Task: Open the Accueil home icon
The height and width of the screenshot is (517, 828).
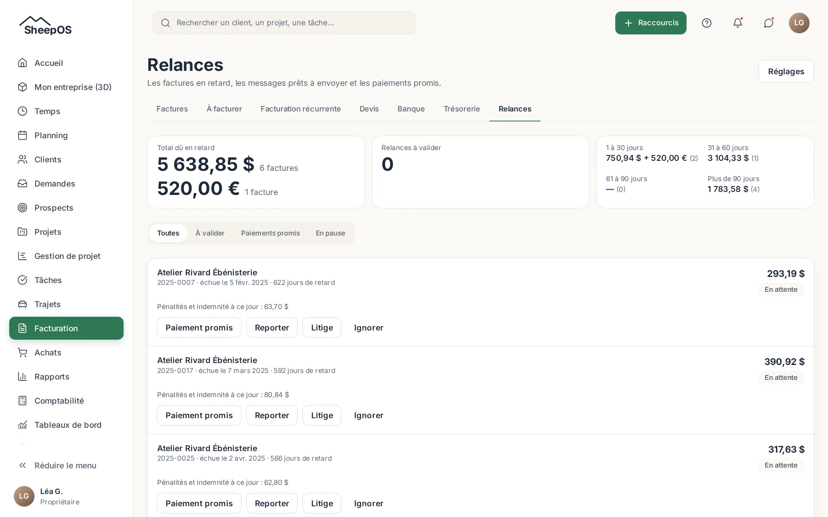Action: [23, 63]
